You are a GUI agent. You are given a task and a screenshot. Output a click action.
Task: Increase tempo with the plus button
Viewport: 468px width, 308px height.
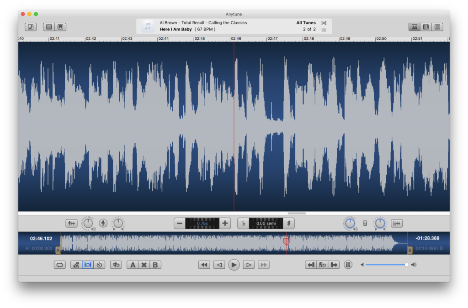pos(225,223)
